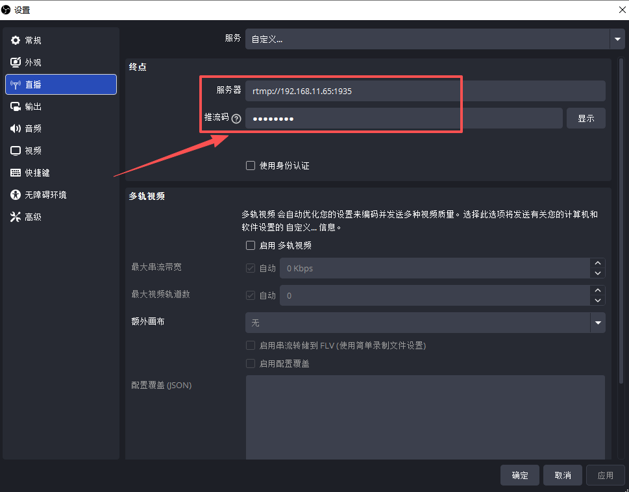The image size is (629, 492).
Task: Apply changes with the 应用 button
Action: coord(605,475)
